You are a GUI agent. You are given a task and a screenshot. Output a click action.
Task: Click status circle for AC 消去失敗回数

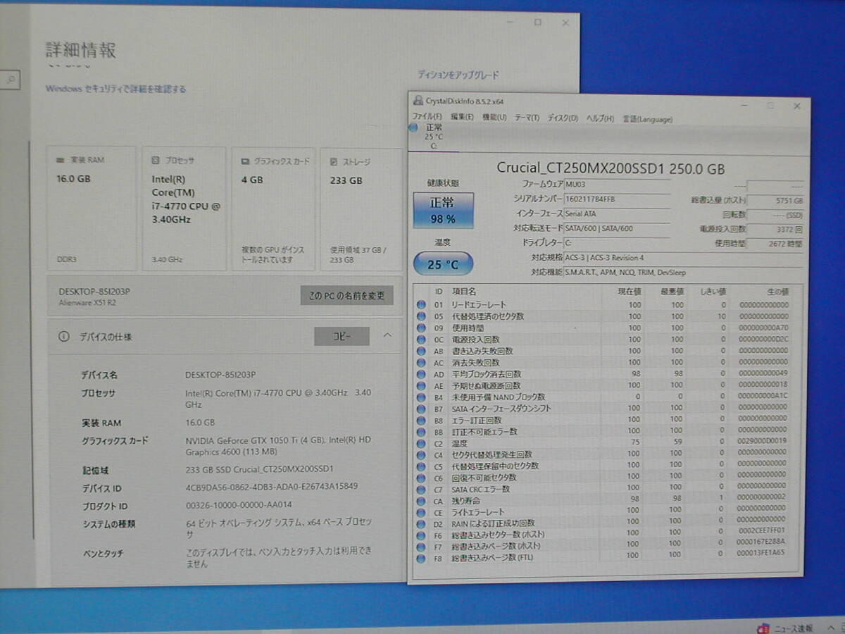[x=421, y=362]
